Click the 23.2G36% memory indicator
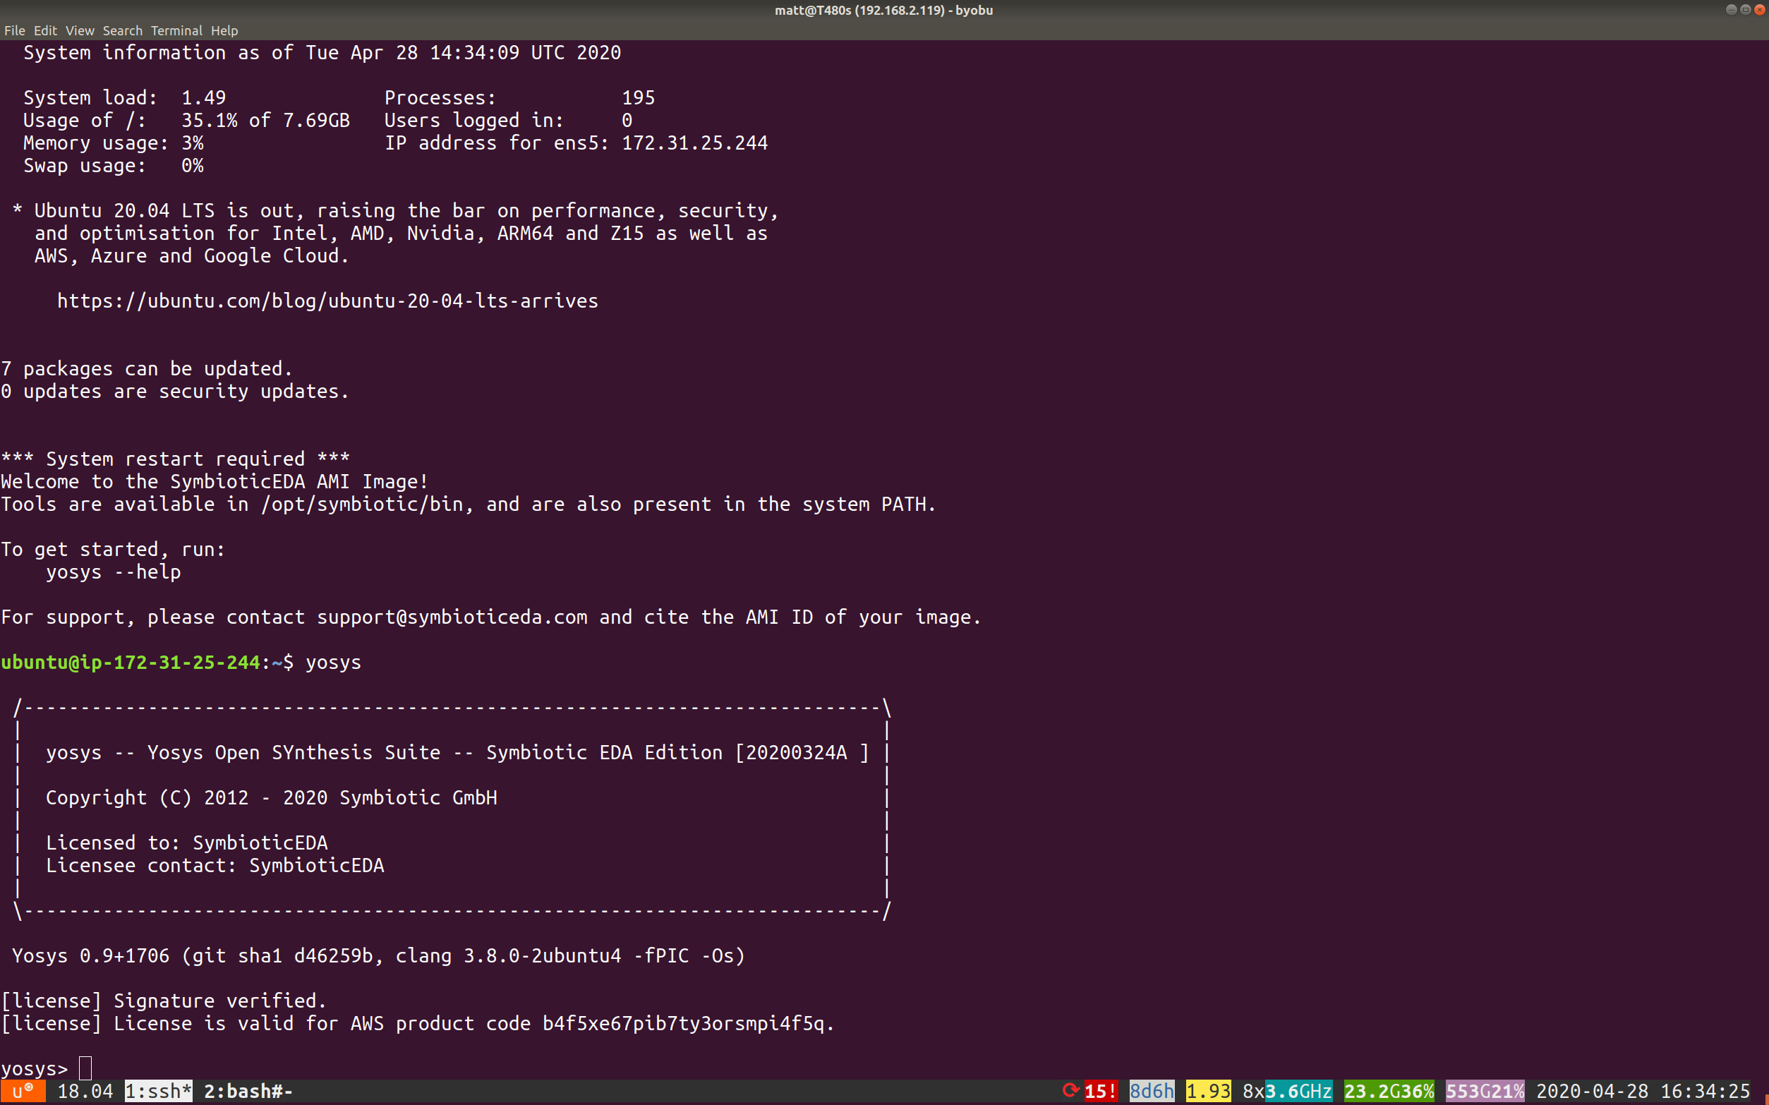This screenshot has height=1105, width=1769. click(1389, 1091)
